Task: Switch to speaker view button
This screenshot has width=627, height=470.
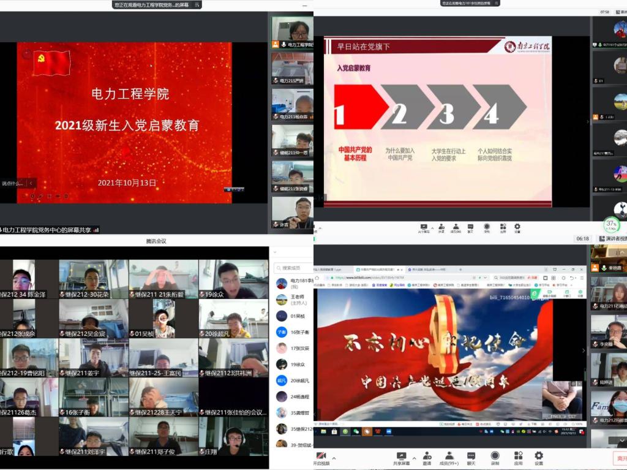Action: click(x=612, y=238)
